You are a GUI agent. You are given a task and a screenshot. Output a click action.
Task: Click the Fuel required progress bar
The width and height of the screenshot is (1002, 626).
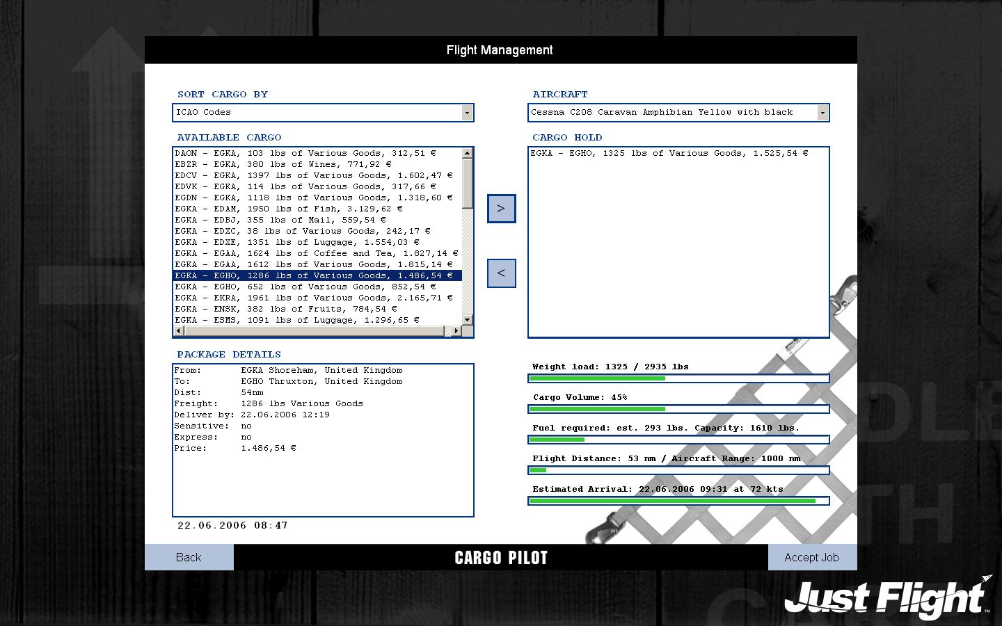(678, 440)
